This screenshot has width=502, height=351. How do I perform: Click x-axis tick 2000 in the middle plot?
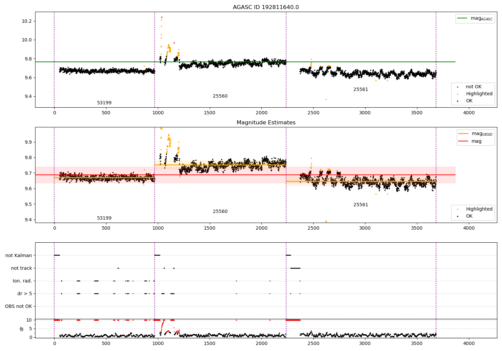[x=261, y=228]
